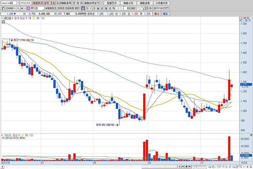Image resolution: width=253 pixels, height=169 pixels.
Task: Click the plus zoom-in icon
Action: pos(247,167)
